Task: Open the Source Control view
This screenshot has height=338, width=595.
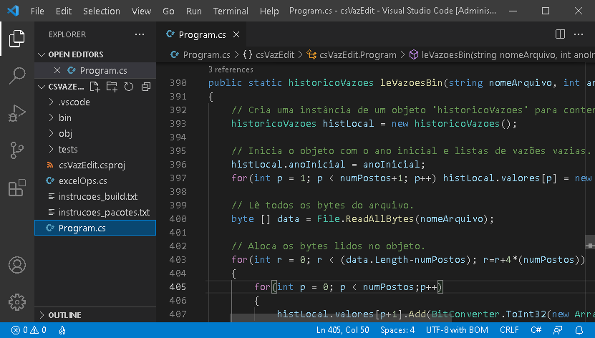Action: [16, 150]
